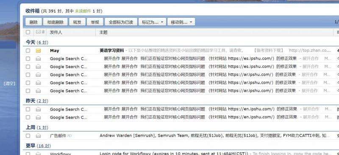
Task: Click the envelope icon of the last ar.ipshu.com email
Action: tap(38, 91)
